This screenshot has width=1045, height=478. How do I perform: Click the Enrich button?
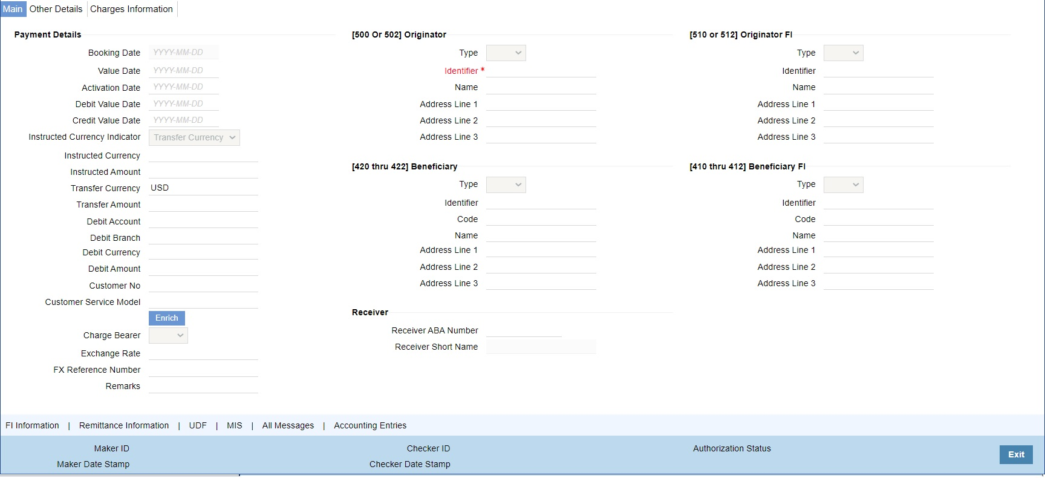[x=167, y=318]
